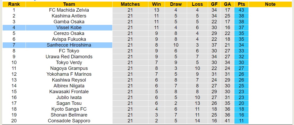Click the Loss column header
Viewport: 294px width, 125px height.
197,4
